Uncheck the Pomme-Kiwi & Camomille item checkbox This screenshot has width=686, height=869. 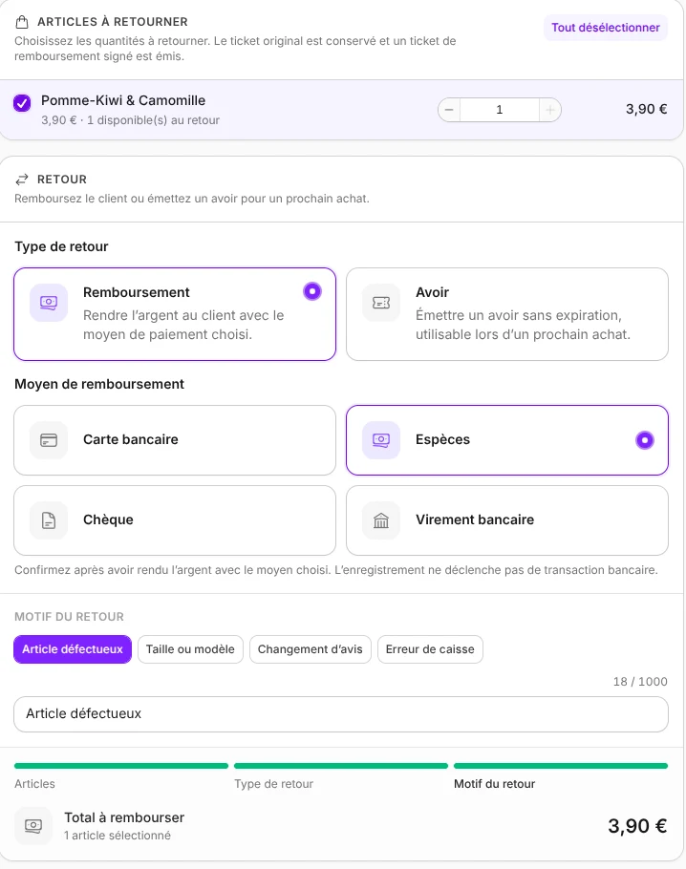(22, 103)
